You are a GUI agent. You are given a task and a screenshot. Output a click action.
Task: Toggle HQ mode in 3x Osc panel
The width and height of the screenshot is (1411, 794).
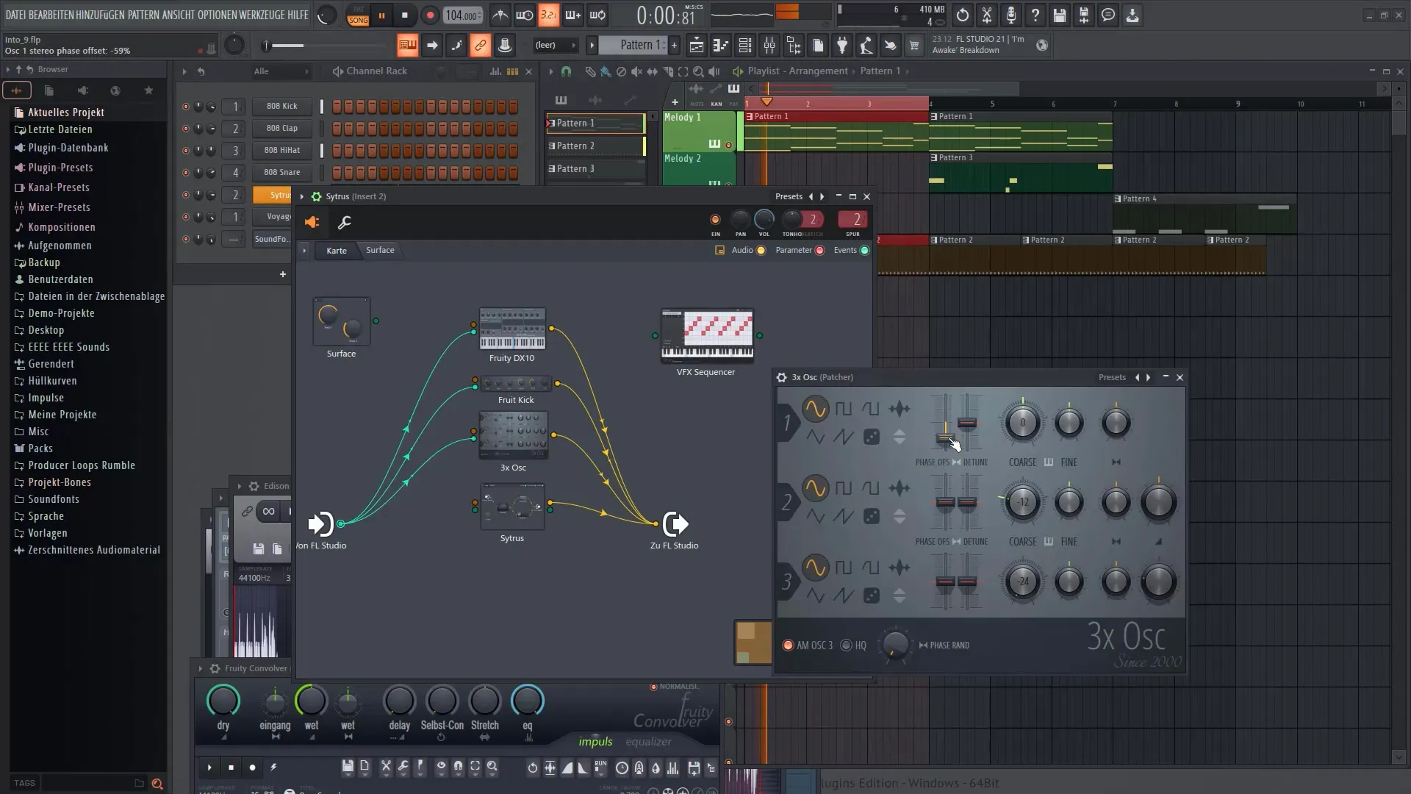point(844,645)
